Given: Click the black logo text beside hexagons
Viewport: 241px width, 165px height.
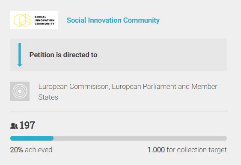Looking at the screenshot, I should [x=45, y=20].
